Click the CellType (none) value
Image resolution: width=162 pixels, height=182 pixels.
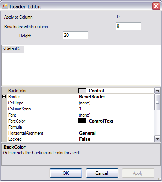pyautogui.click(x=85, y=103)
